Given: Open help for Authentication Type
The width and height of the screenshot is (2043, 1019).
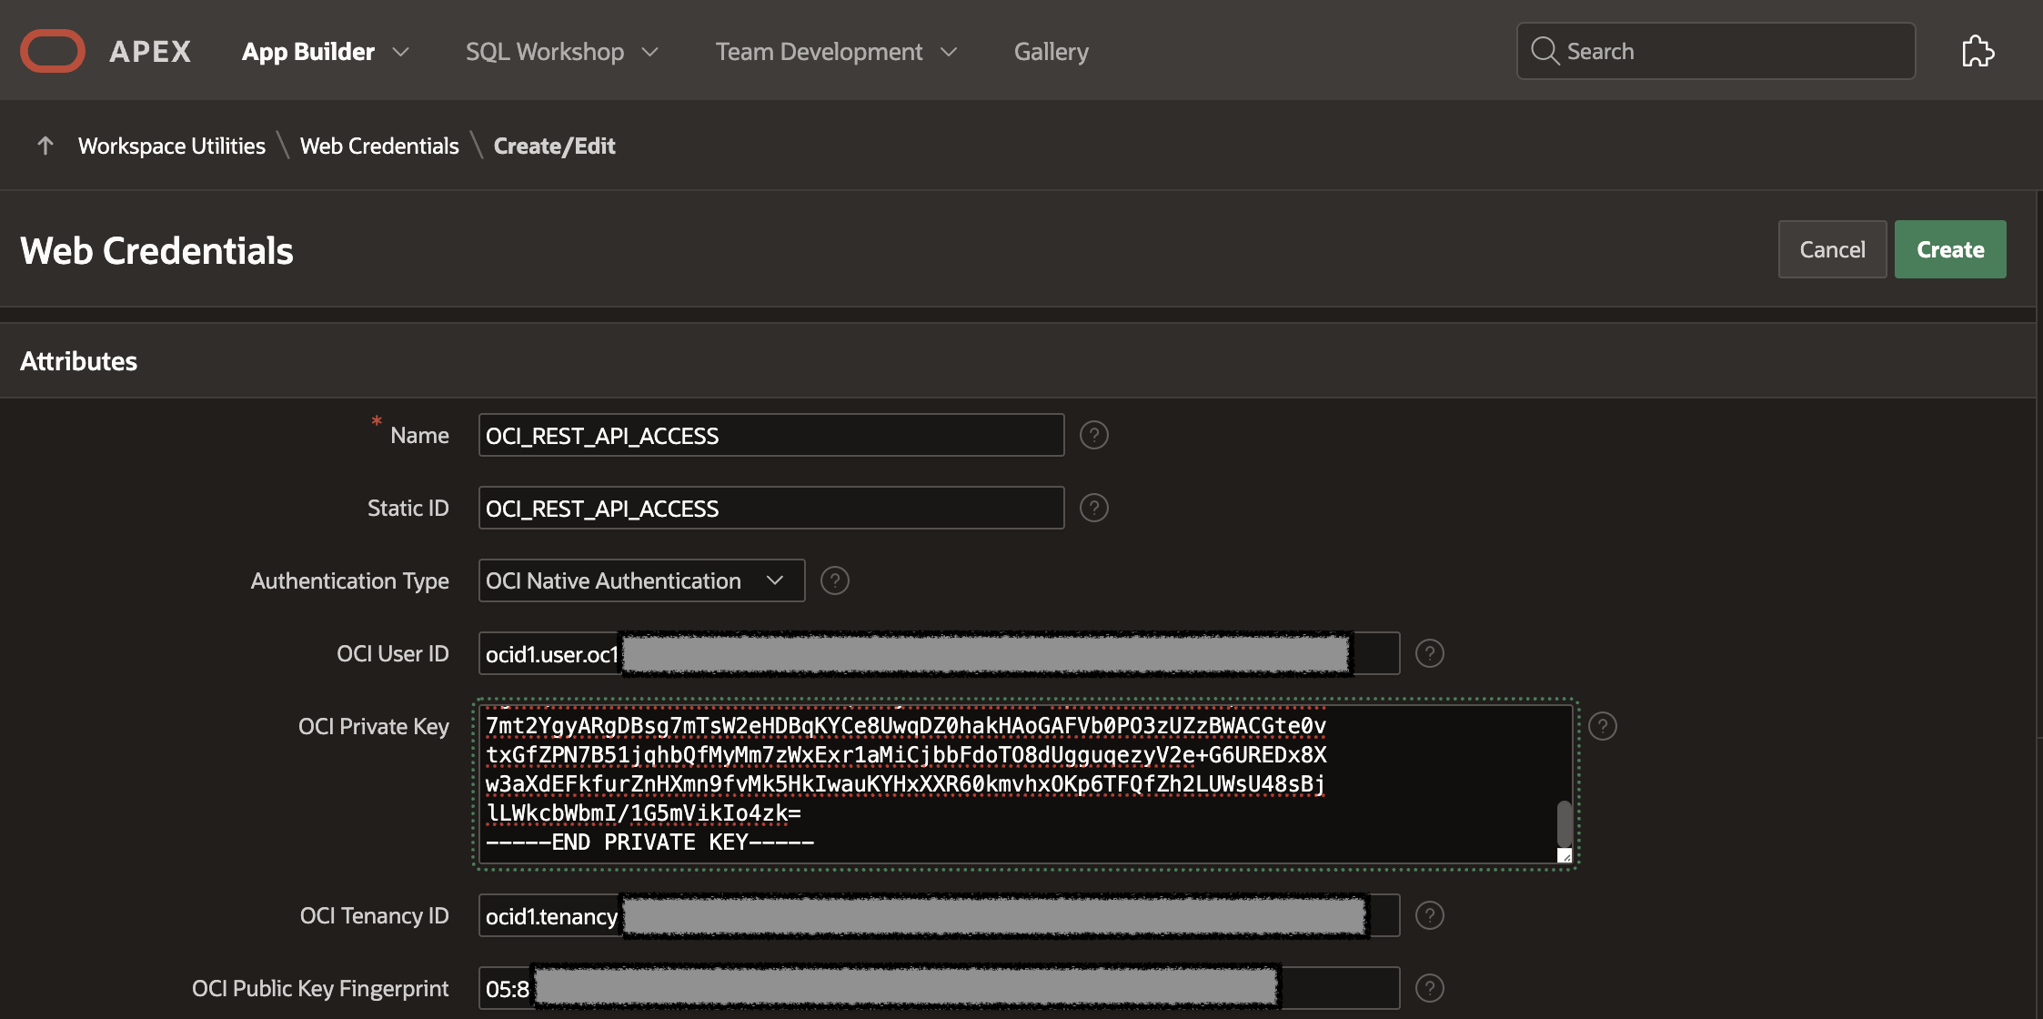Looking at the screenshot, I should [834, 580].
